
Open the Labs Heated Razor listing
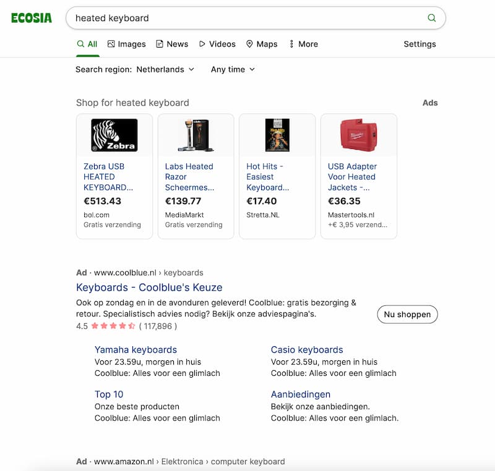tap(189, 177)
